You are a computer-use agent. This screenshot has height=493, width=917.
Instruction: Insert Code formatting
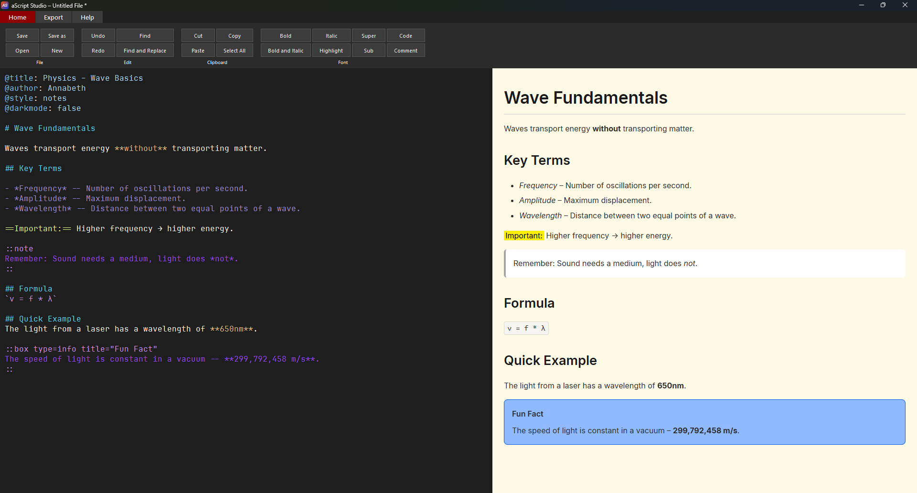point(405,36)
